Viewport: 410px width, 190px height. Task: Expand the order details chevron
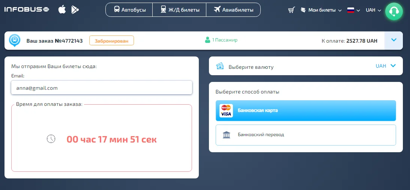(393, 40)
